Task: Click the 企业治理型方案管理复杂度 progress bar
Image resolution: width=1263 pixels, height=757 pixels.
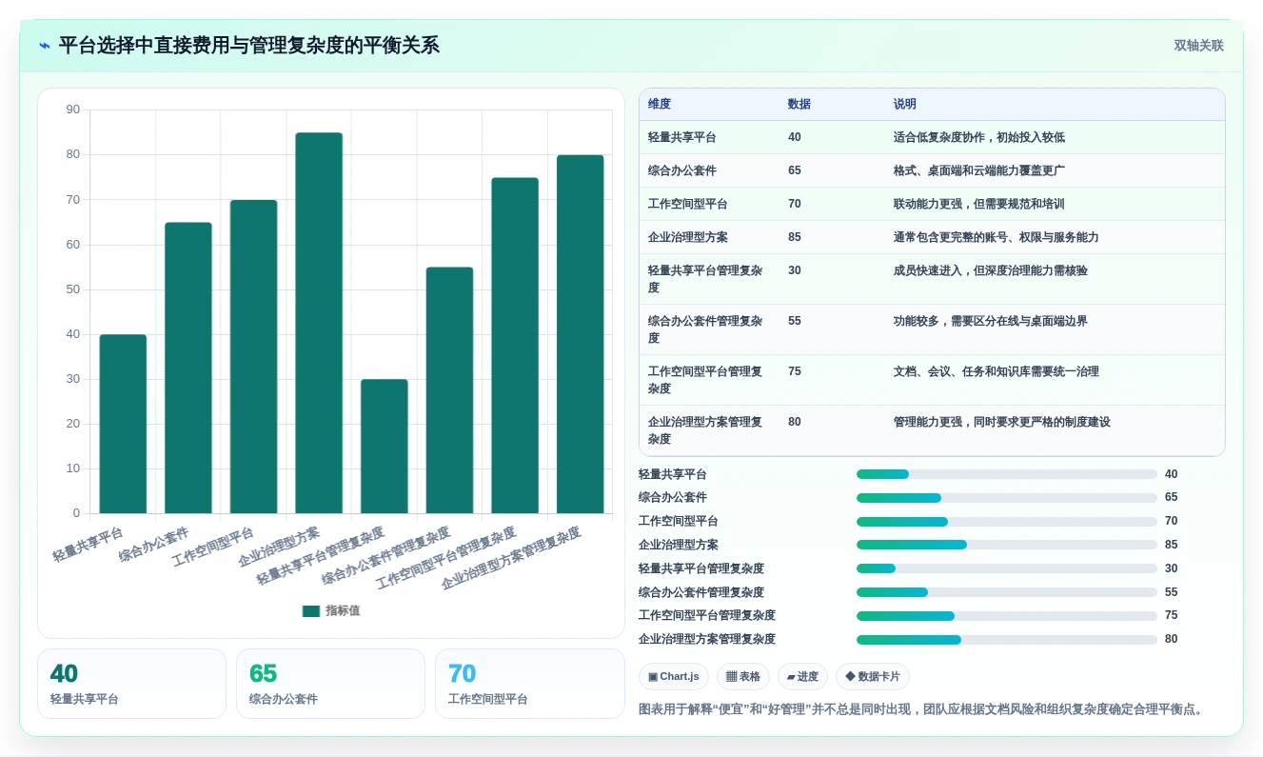Action: [1007, 640]
